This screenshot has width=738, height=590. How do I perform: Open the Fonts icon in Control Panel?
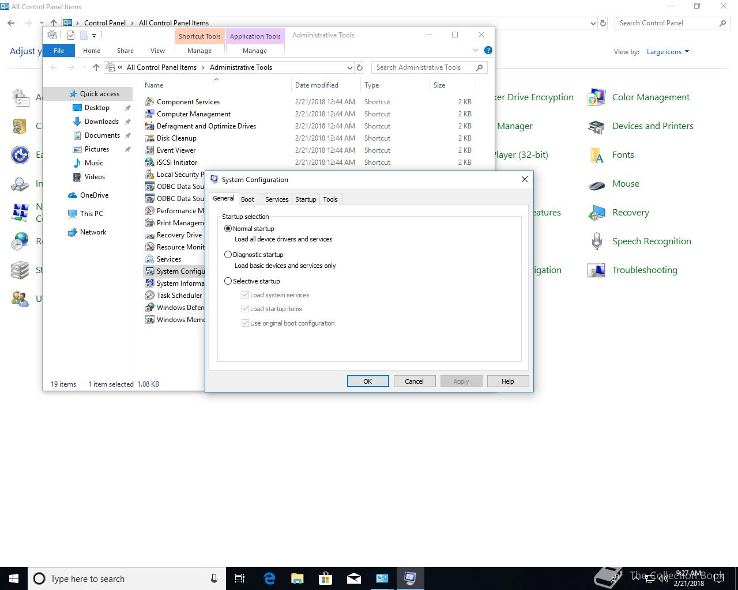coord(596,155)
